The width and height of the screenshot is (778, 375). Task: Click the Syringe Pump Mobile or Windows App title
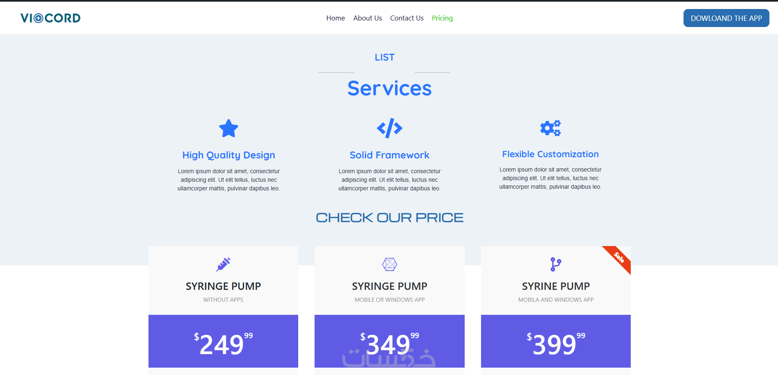(x=389, y=286)
